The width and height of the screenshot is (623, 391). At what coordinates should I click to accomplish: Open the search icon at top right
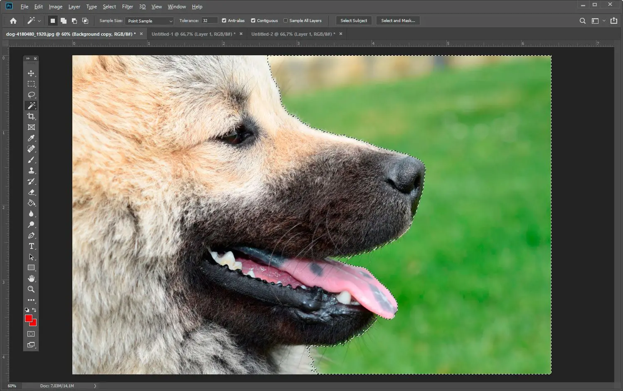click(583, 21)
